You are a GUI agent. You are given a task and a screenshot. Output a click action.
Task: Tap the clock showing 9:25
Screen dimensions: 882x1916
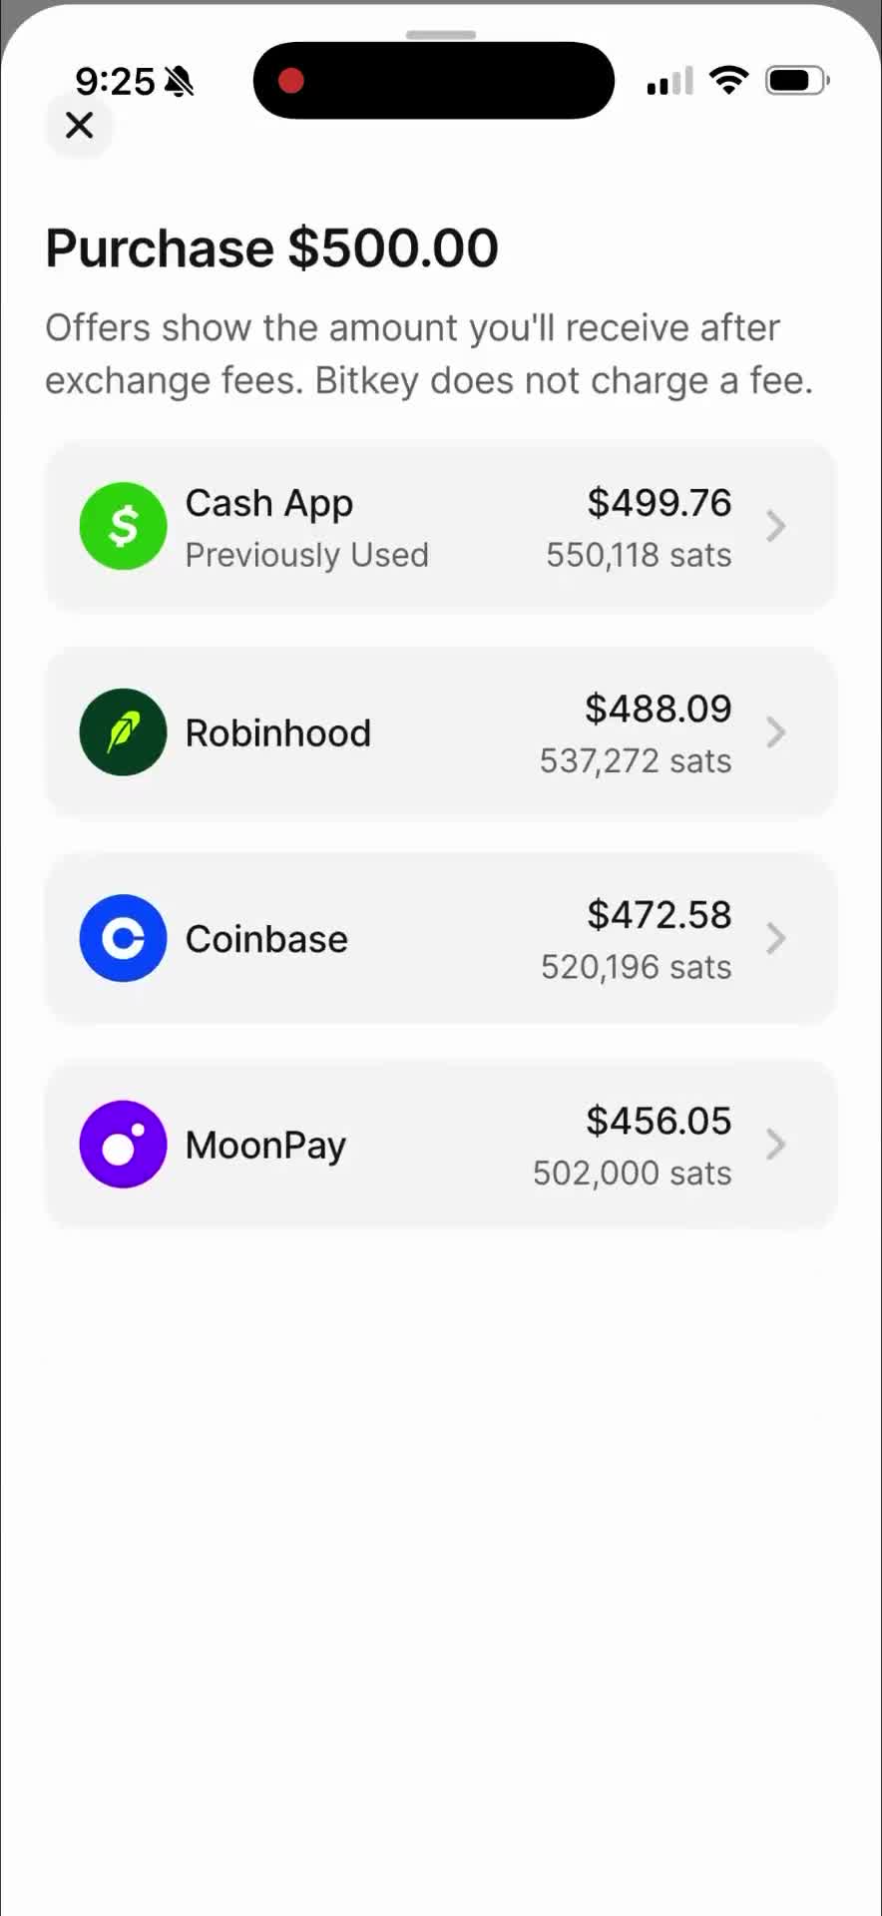coord(117,81)
